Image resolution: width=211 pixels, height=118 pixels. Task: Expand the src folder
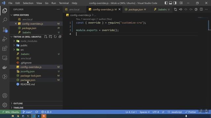coord(14,49)
